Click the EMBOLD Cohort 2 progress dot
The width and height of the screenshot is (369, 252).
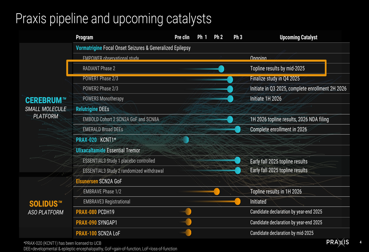230,120
